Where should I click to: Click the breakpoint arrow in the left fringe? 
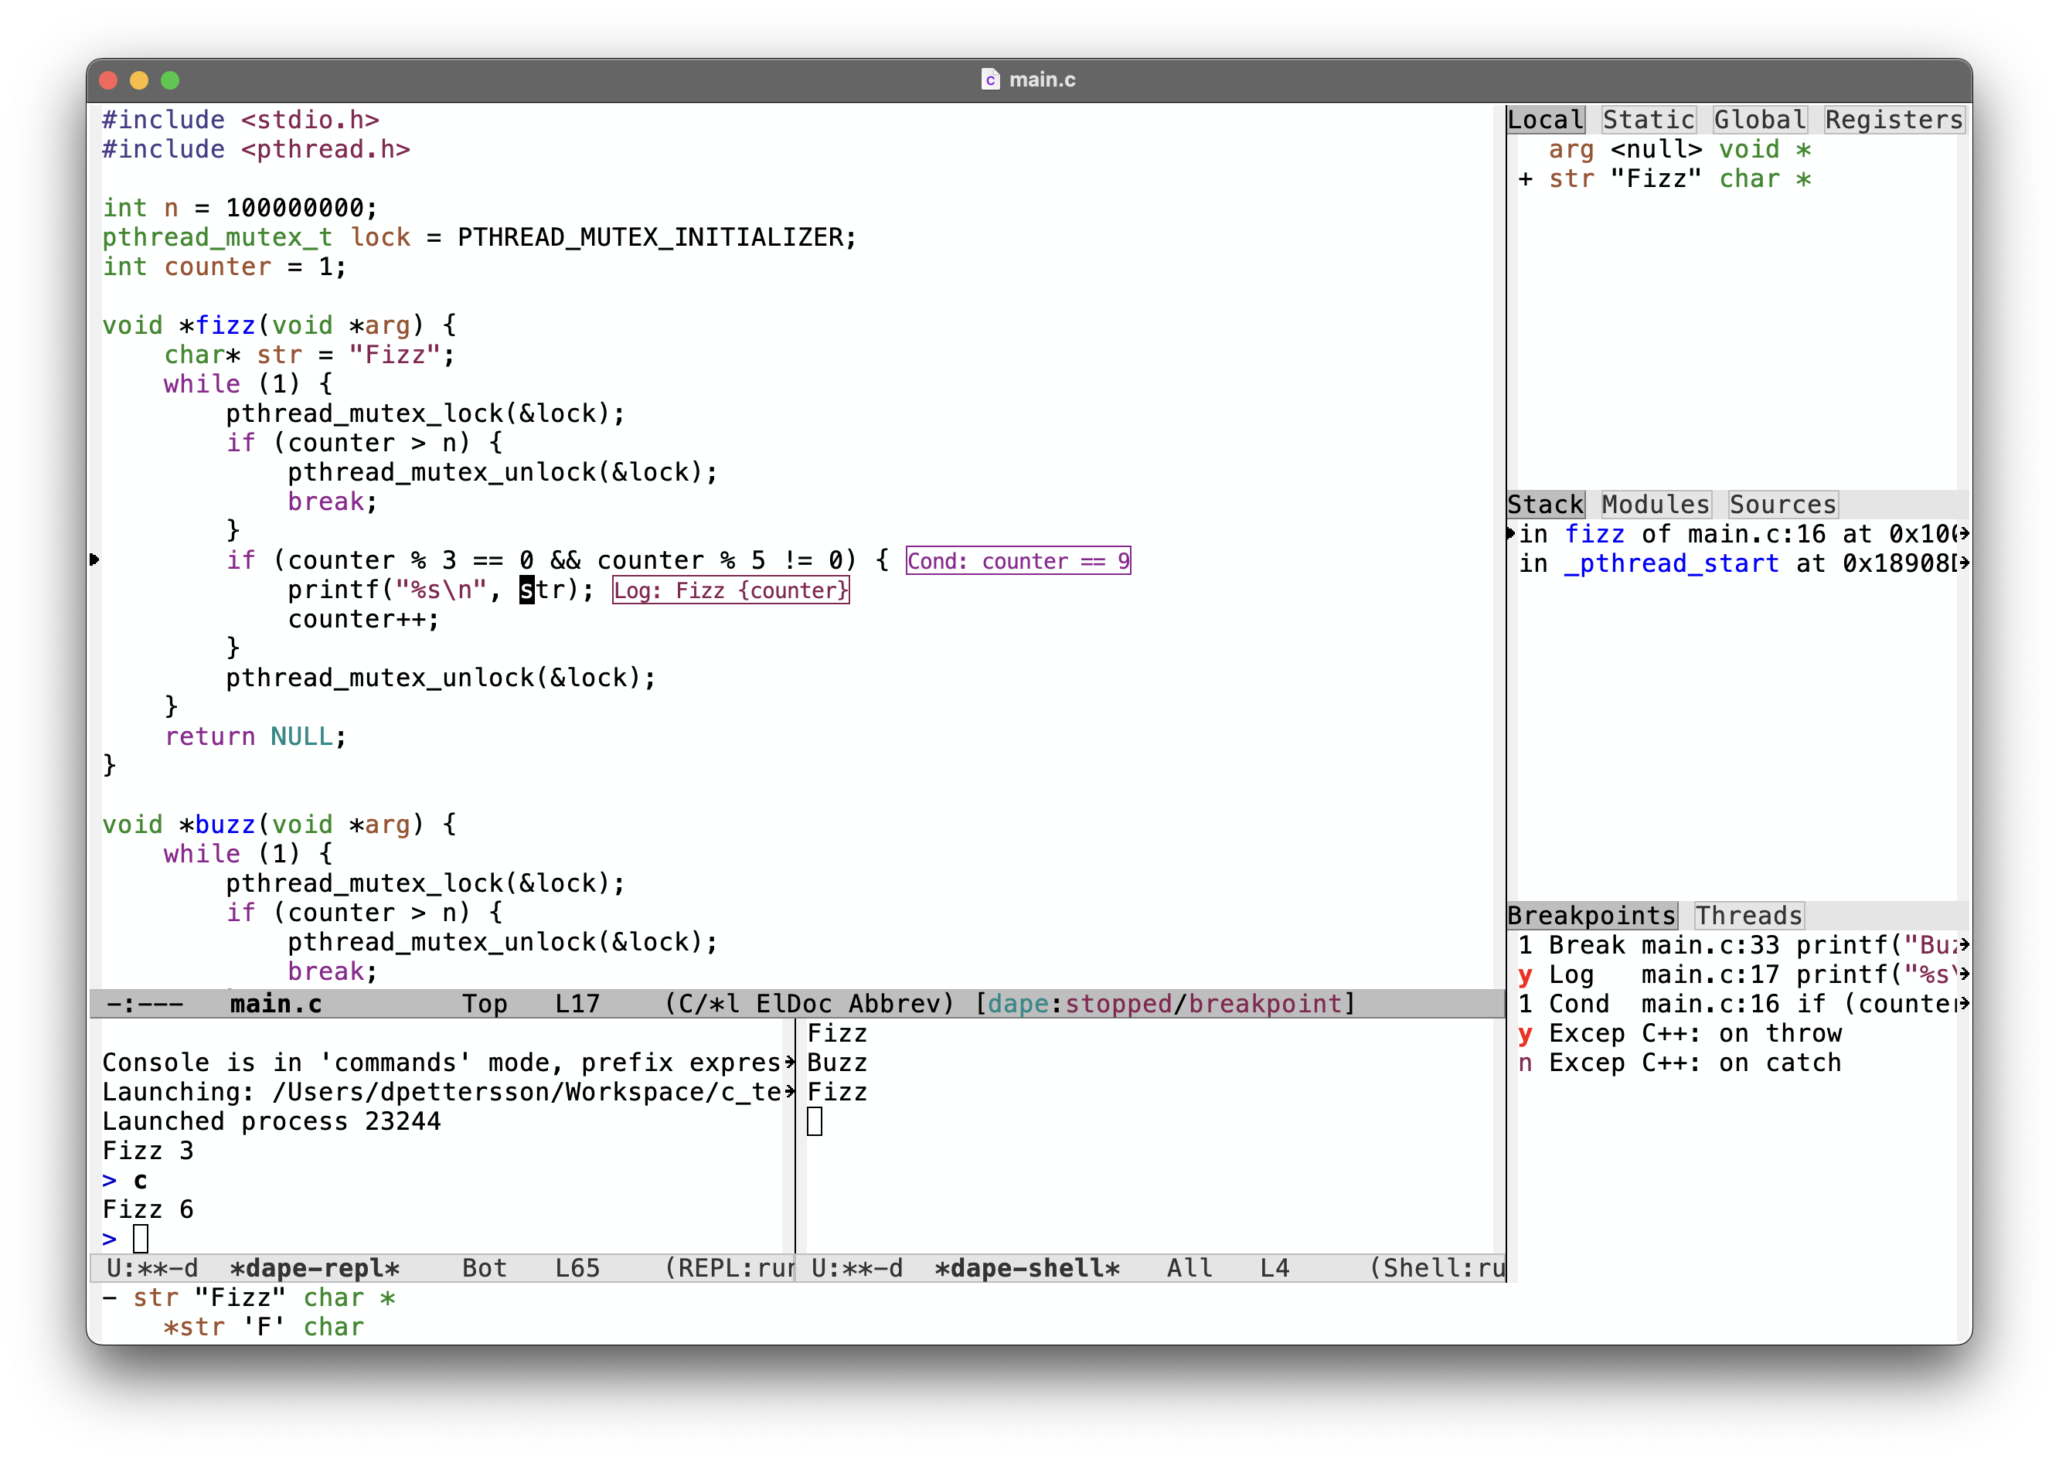(94, 559)
